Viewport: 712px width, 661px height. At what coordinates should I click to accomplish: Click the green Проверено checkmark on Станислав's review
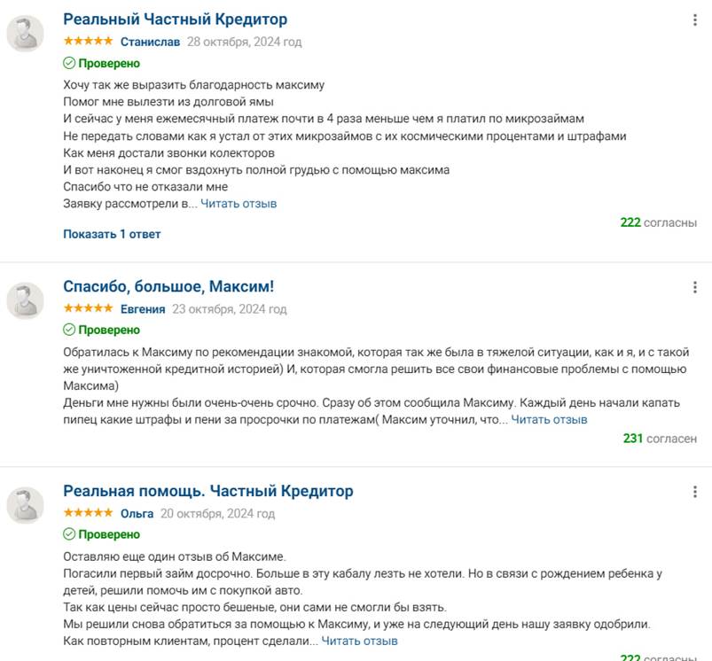(x=69, y=64)
